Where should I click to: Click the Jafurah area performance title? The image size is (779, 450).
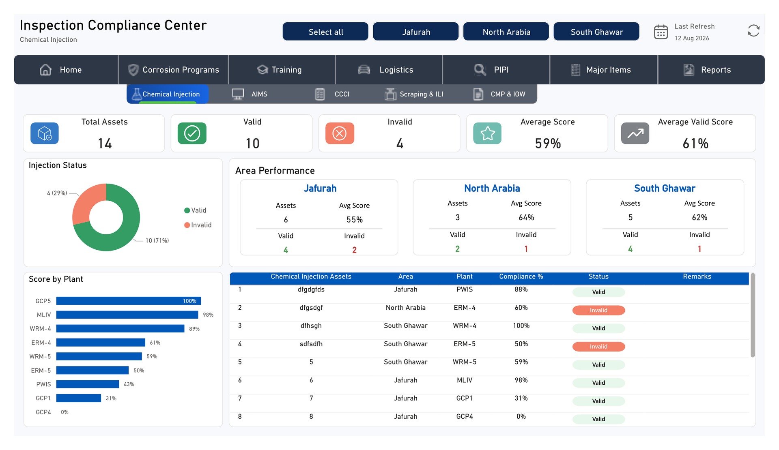(320, 189)
